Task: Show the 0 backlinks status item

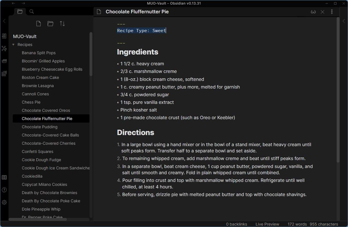Action: 237,224
